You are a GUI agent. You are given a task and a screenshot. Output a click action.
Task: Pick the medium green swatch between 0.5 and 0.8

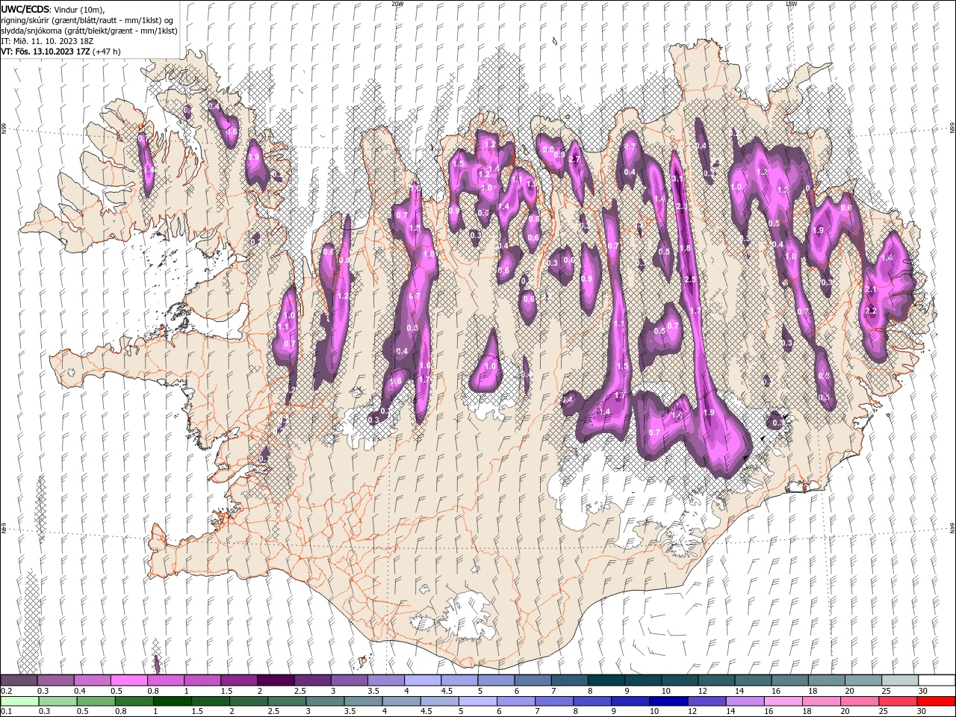click(x=96, y=701)
